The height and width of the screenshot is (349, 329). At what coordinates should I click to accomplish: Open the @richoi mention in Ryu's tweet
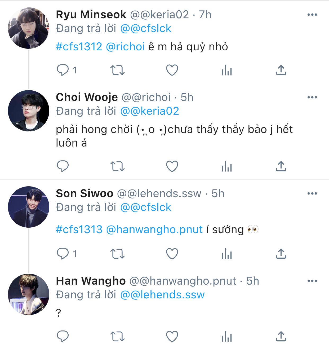125,47
